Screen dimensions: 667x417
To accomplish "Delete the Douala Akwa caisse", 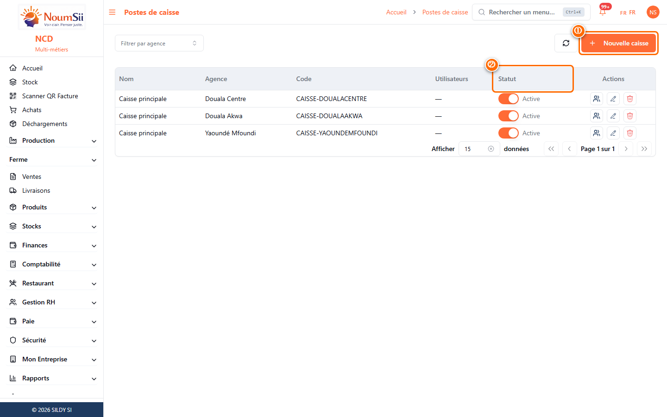I will tap(630, 116).
